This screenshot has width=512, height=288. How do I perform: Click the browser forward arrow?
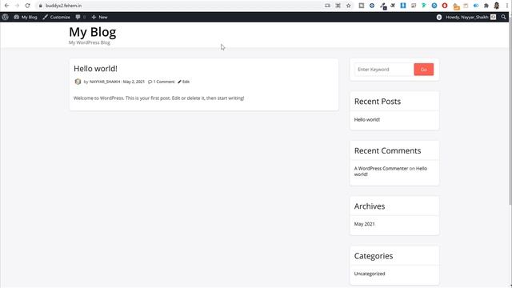coord(17,6)
